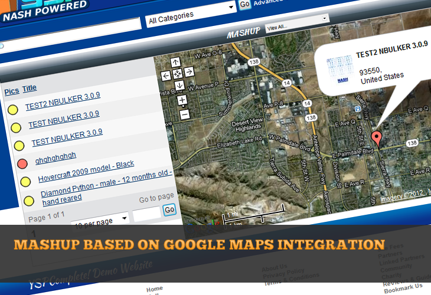Screen dimensions: 431x295
Task: Open the 10 per page dropdown
Action: [100, 221]
